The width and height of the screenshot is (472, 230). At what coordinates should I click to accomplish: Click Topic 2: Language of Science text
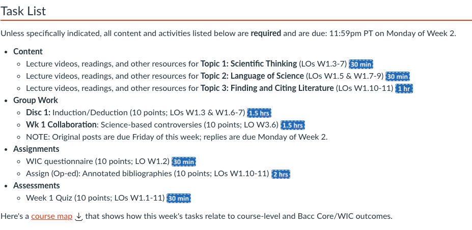click(x=253, y=76)
